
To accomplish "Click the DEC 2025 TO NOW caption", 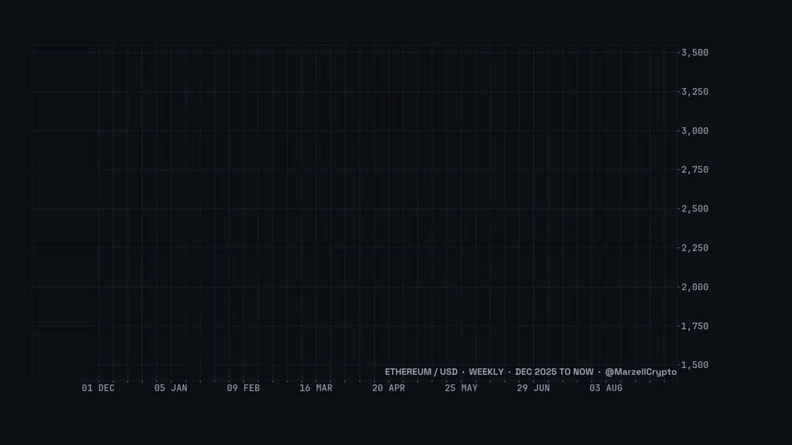I will pos(554,372).
